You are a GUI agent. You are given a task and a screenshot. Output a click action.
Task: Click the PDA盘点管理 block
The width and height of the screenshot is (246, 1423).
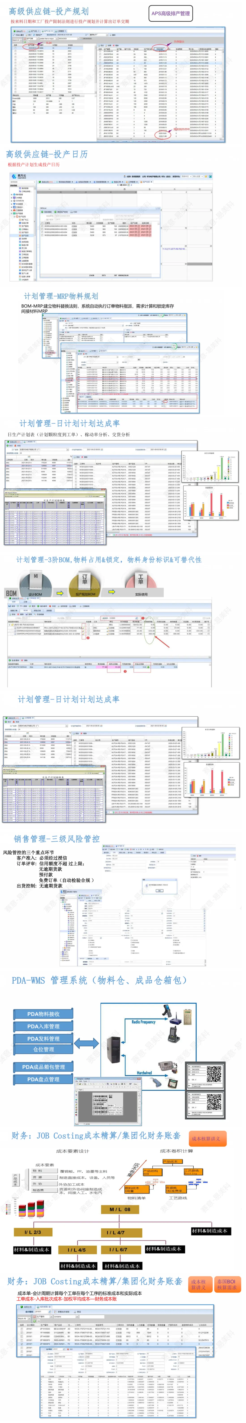click(44, 1079)
